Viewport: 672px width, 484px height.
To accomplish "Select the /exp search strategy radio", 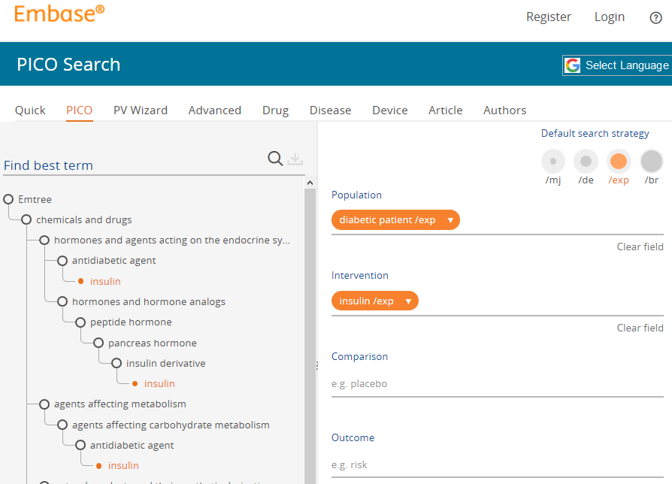I will tap(619, 162).
